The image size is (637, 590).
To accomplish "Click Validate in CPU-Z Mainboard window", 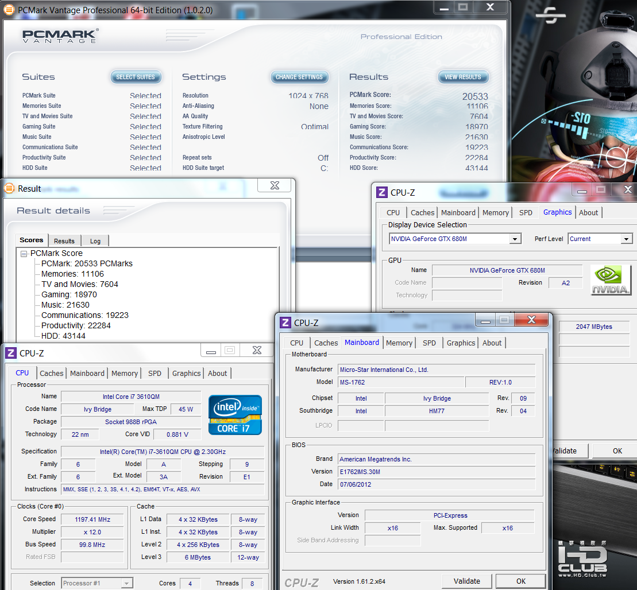I will (x=467, y=581).
